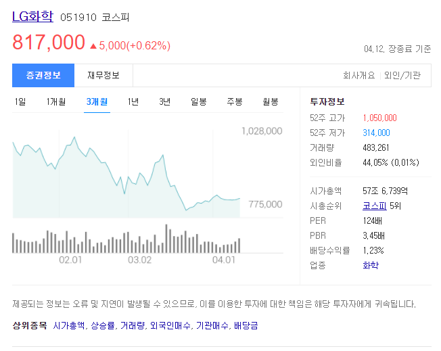Click the volume bar chart
This screenshot has width=441, height=351.
point(126,239)
